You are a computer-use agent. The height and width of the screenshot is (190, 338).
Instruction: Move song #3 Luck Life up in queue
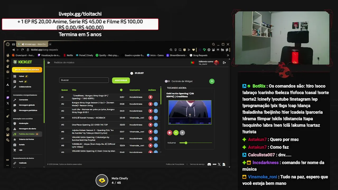156,111
